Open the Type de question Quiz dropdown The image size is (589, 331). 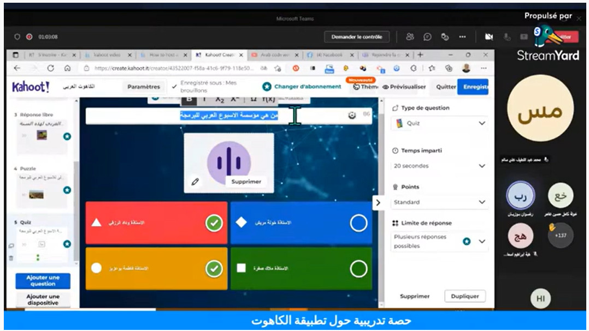click(439, 123)
